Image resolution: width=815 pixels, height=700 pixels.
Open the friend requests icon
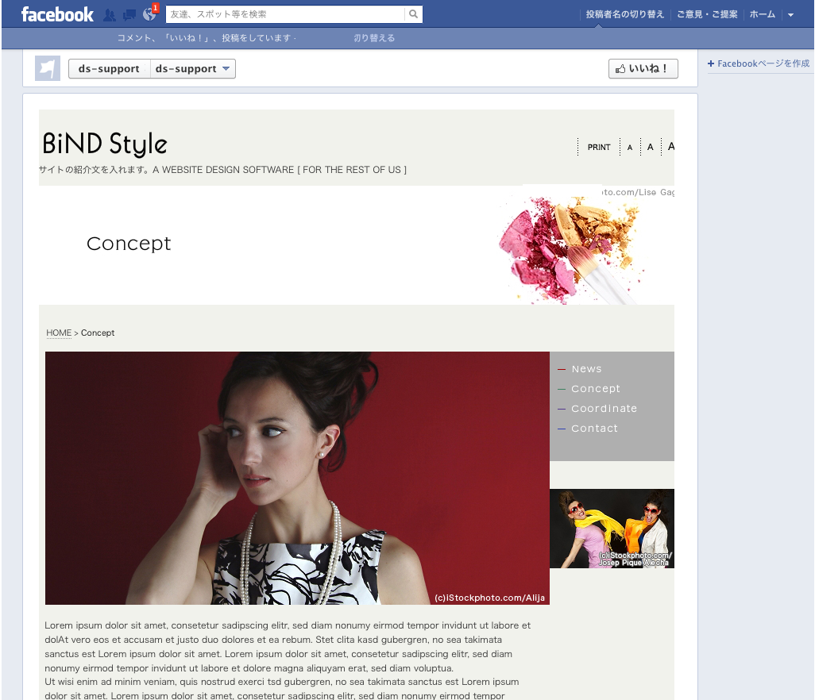pyautogui.click(x=110, y=14)
